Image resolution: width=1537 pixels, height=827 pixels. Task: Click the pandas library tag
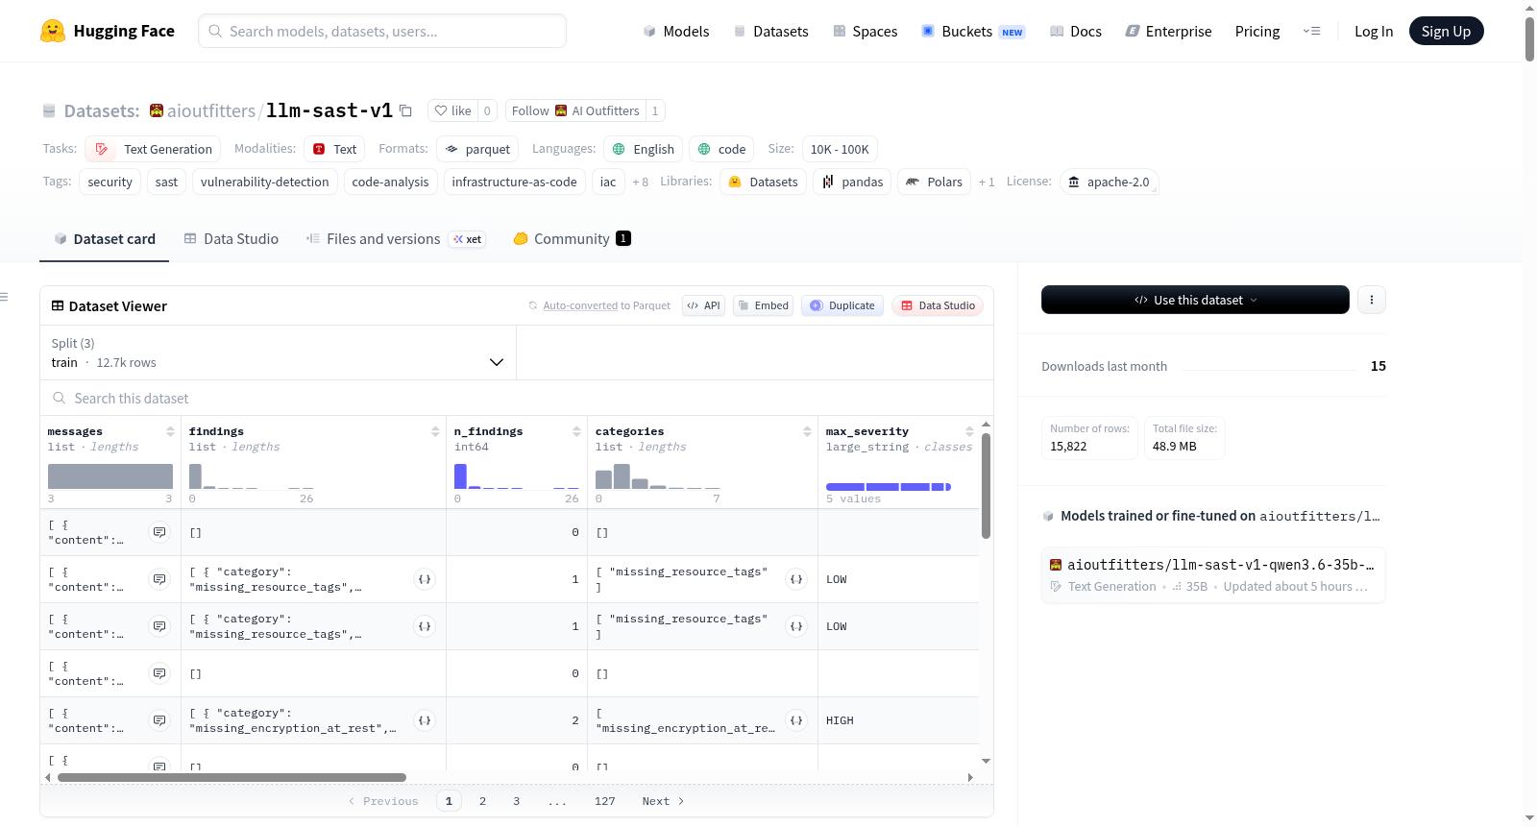click(852, 182)
